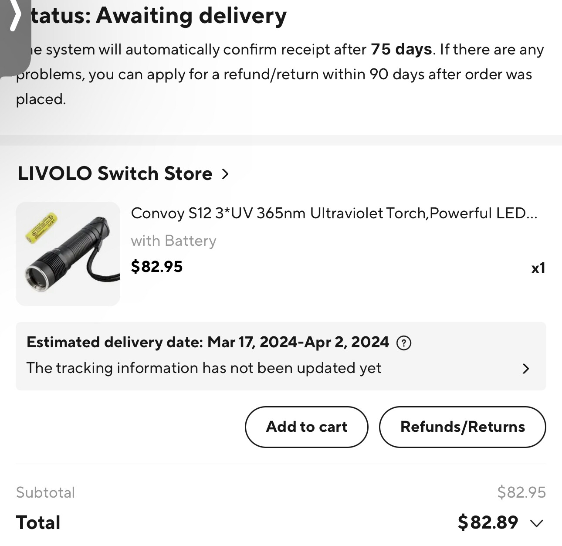Expand the Total price breakdown chevron

[x=537, y=523]
